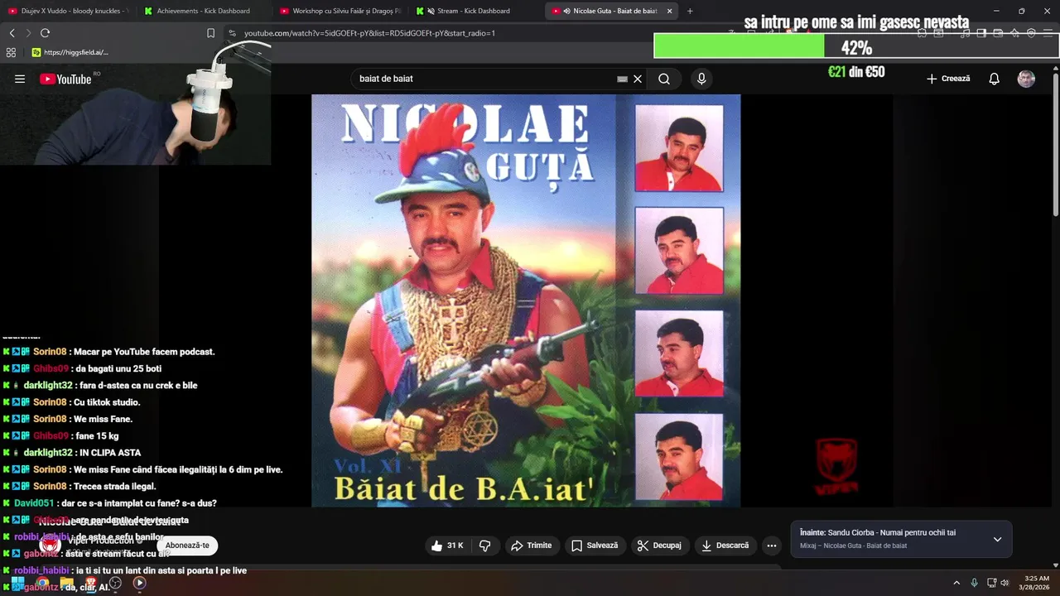This screenshot has height=596, width=1060.
Task: Click the YouTube URL address bar
Action: pos(369,33)
